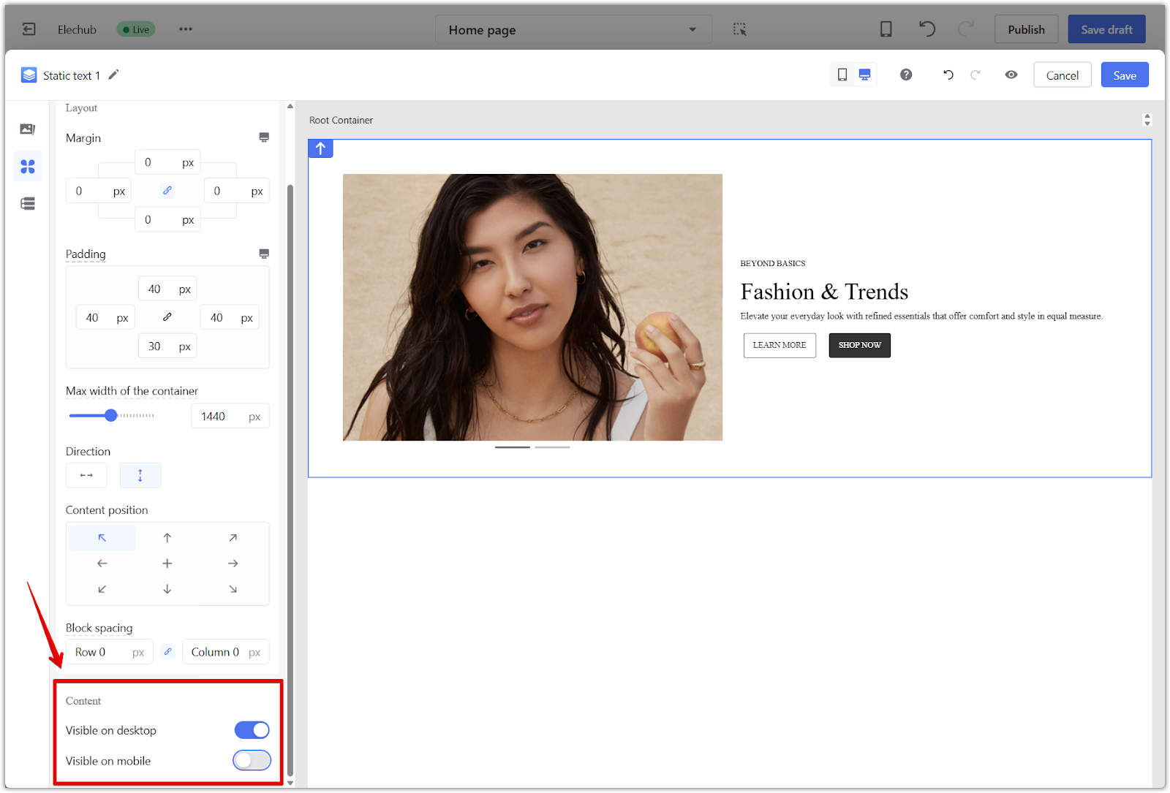Click the margin left value field

pyautogui.click(x=99, y=191)
